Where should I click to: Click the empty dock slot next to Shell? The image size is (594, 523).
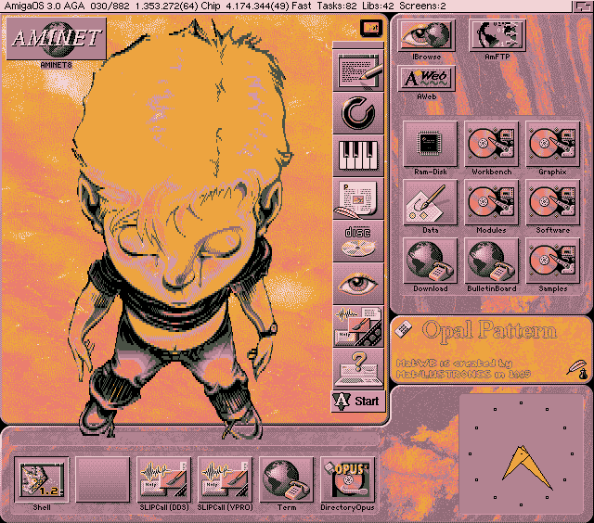103,479
